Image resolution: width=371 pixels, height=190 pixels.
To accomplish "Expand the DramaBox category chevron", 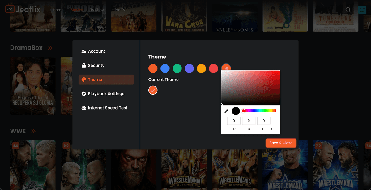I will [50, 48].
